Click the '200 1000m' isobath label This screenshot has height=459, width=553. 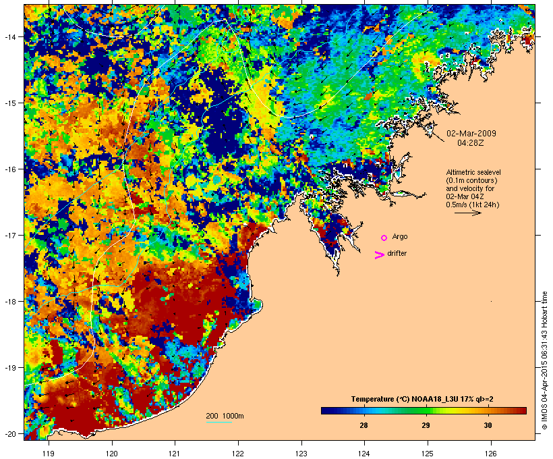click(225, 416)
